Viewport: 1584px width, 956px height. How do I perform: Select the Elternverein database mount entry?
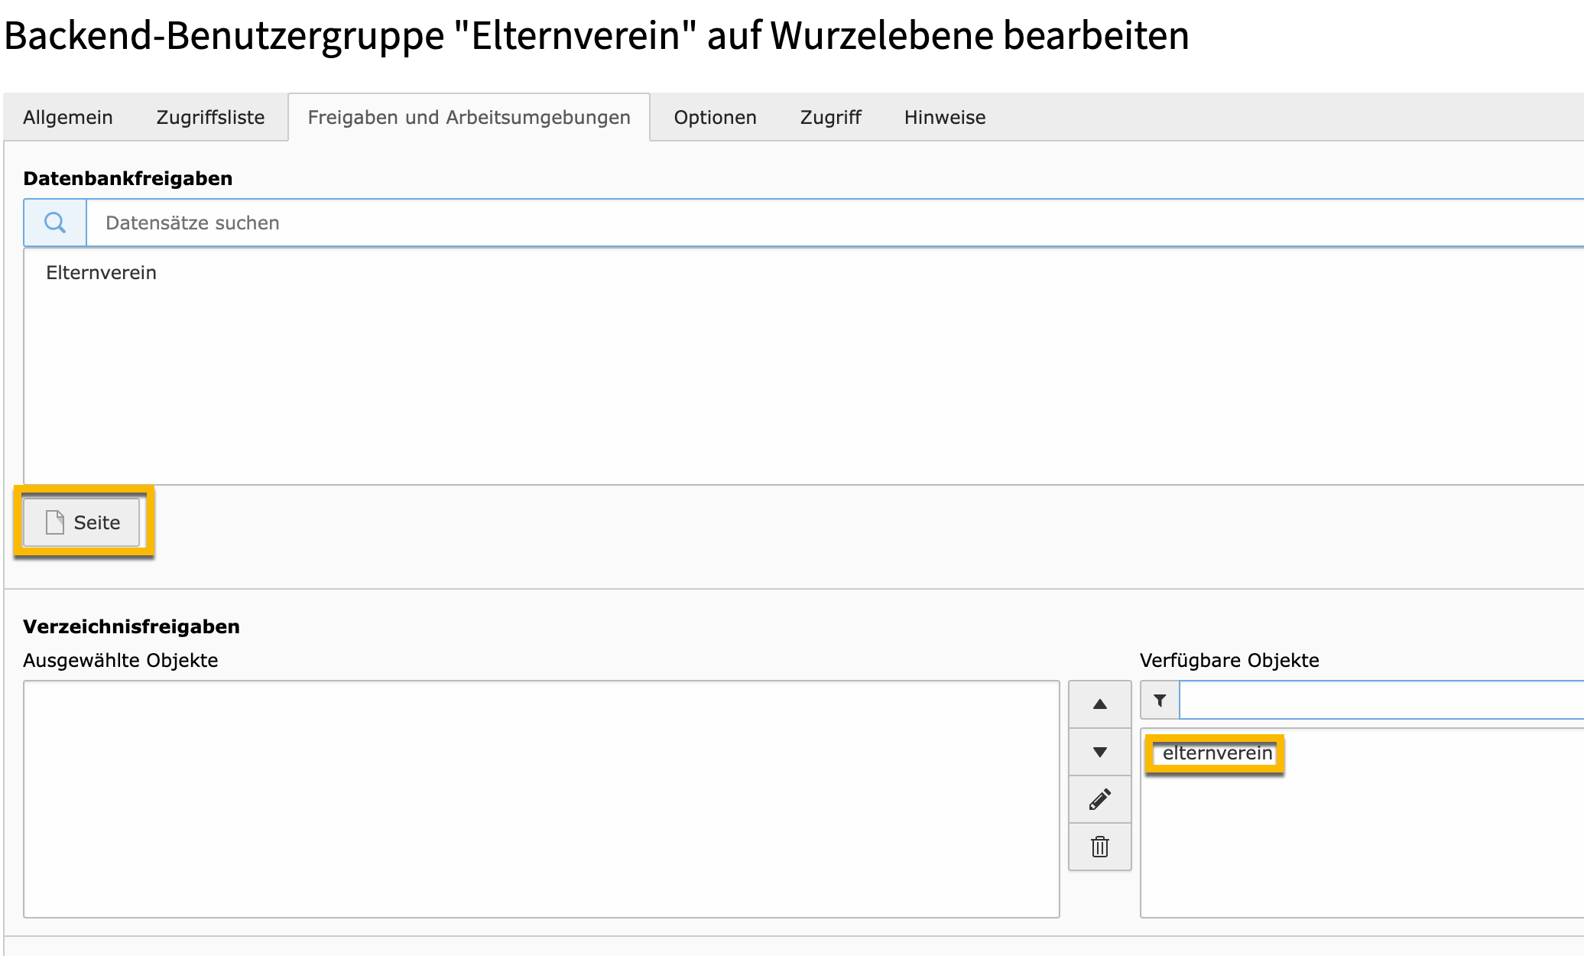[x=100, y=272]
